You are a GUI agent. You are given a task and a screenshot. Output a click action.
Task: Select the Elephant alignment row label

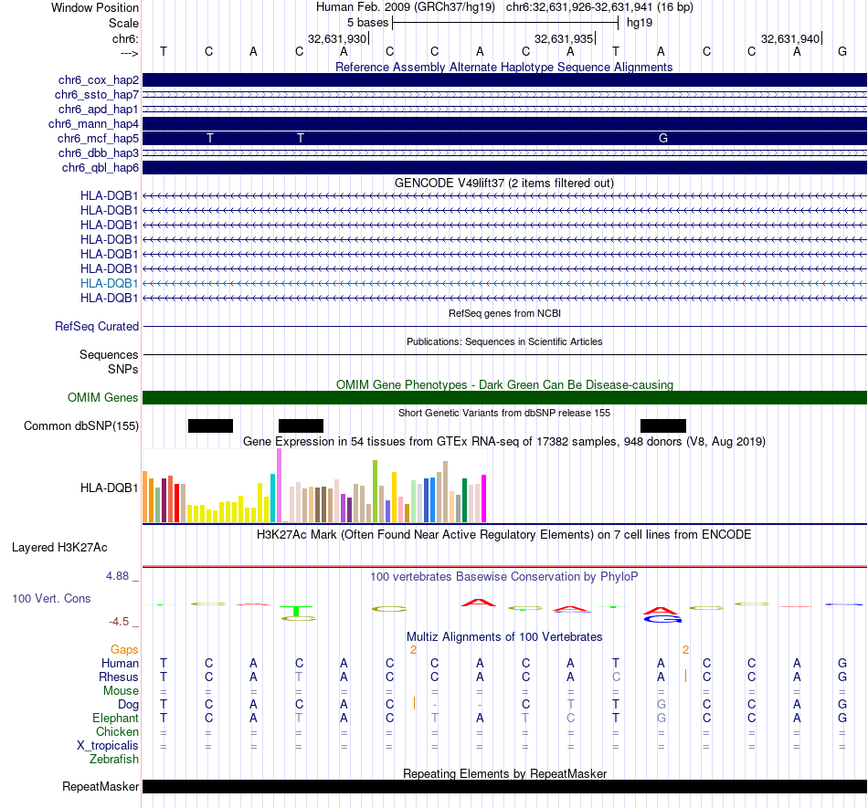point(116,719)
